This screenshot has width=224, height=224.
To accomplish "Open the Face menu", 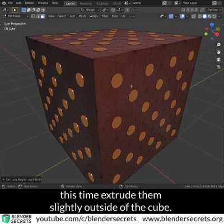I will click(115, 16).
